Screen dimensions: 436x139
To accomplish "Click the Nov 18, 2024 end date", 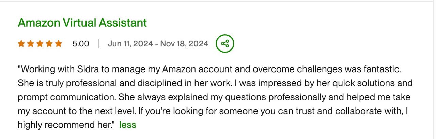I will 184,44.
